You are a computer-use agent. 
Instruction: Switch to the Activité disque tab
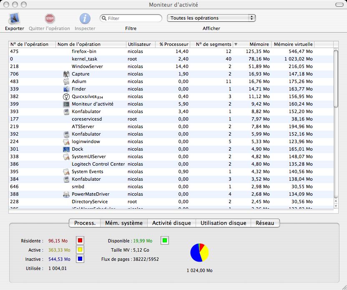pos(171,223)
